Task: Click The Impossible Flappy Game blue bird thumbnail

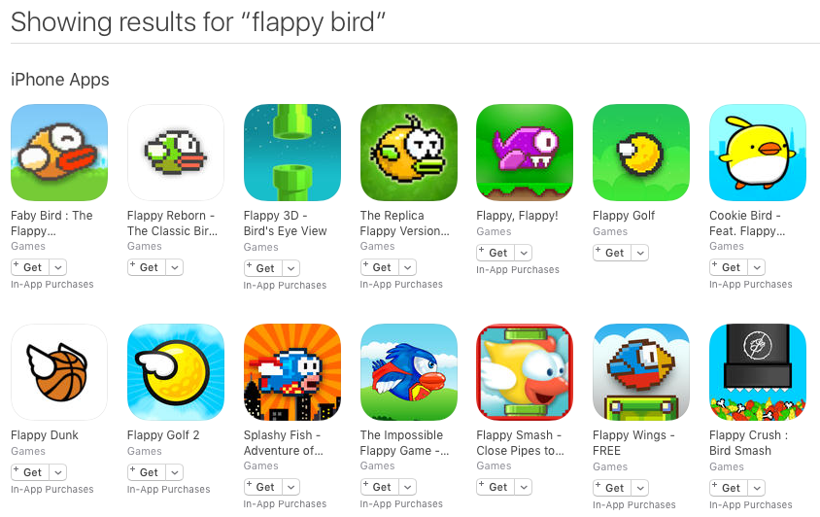Action: (x=409, y=372)
